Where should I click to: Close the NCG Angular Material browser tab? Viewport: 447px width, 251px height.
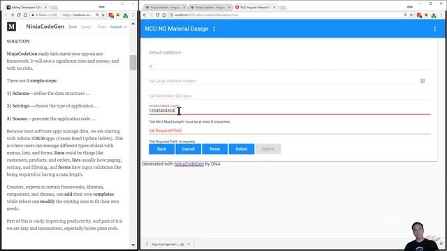coord(274,7)
